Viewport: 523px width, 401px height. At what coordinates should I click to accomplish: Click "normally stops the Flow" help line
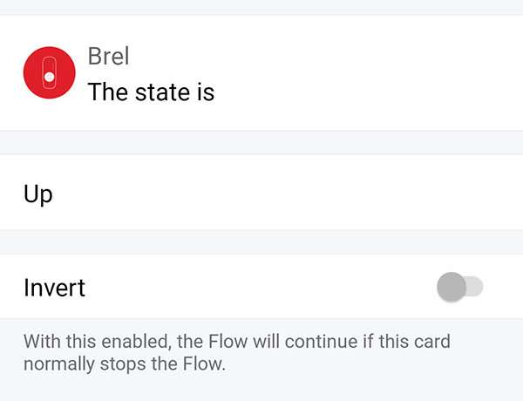[x=125, y=363]
